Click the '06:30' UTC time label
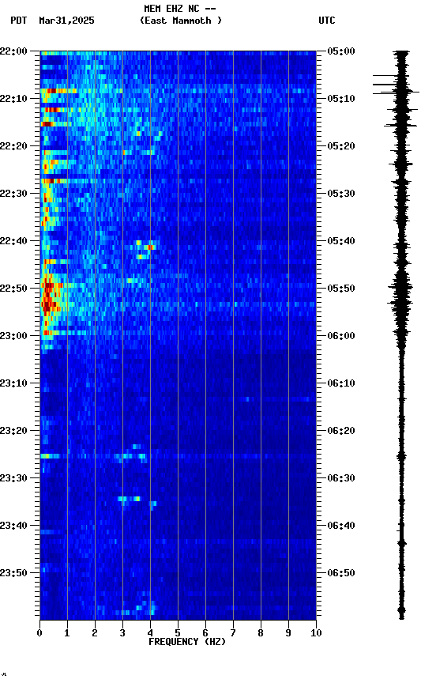The image size is (436, 683). [341, 478]
